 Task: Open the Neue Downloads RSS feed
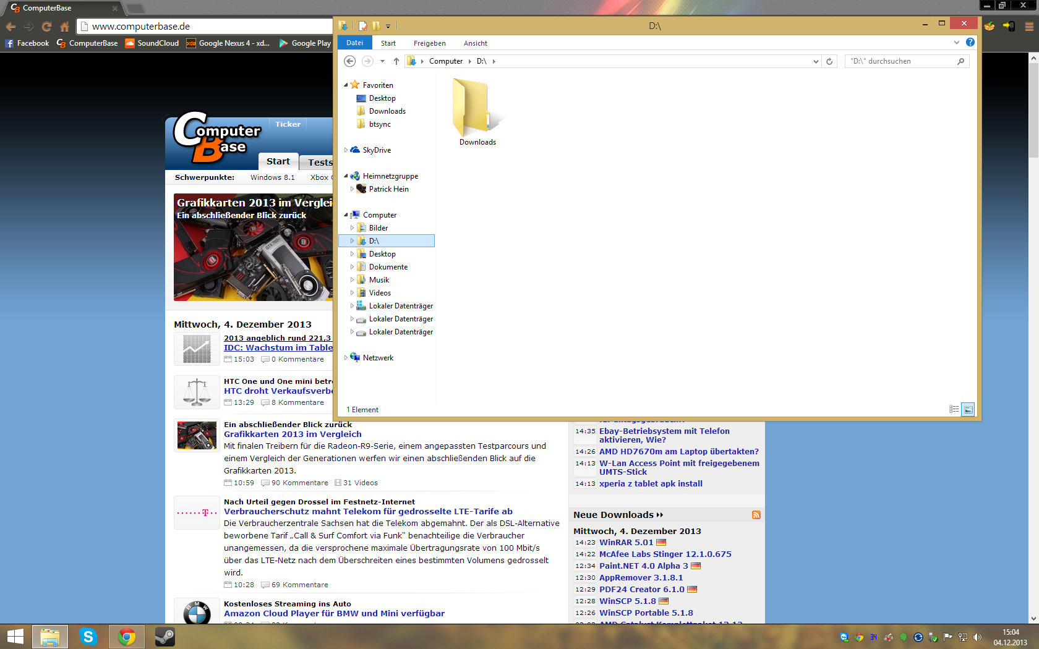tap(756, 515)
